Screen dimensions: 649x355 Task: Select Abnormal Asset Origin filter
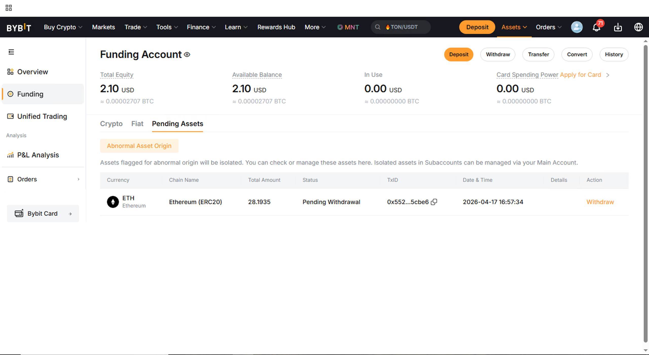(139, 146)
